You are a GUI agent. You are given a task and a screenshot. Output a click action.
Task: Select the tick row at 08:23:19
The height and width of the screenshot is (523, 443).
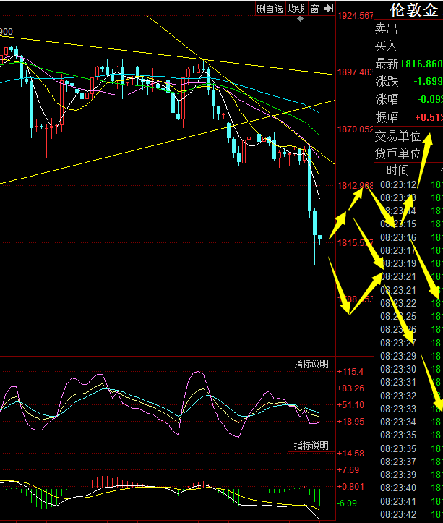click(x=411, y=263)
